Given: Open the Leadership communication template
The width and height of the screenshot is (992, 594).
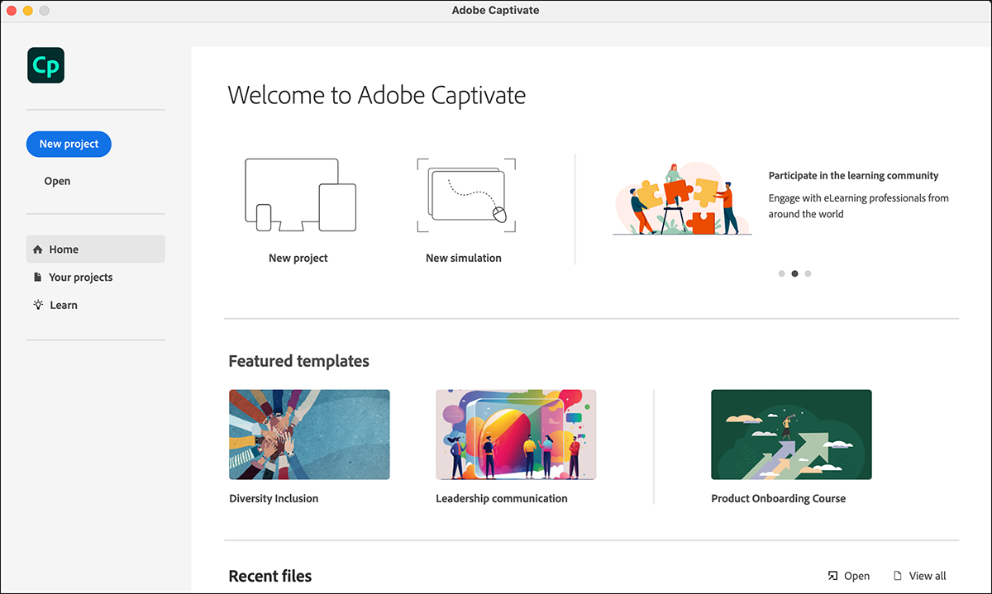Looking at the screenshot, I should pos(516,434).
